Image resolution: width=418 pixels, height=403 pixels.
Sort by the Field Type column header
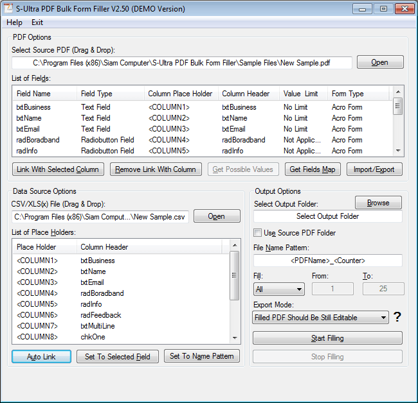click(x=96, y=94)
